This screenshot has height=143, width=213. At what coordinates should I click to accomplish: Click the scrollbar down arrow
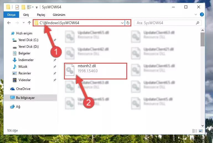pyautogui.click(x=202, y=126)
